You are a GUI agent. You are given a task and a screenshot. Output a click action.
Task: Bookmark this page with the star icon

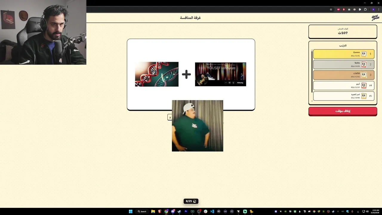[331, 10]
